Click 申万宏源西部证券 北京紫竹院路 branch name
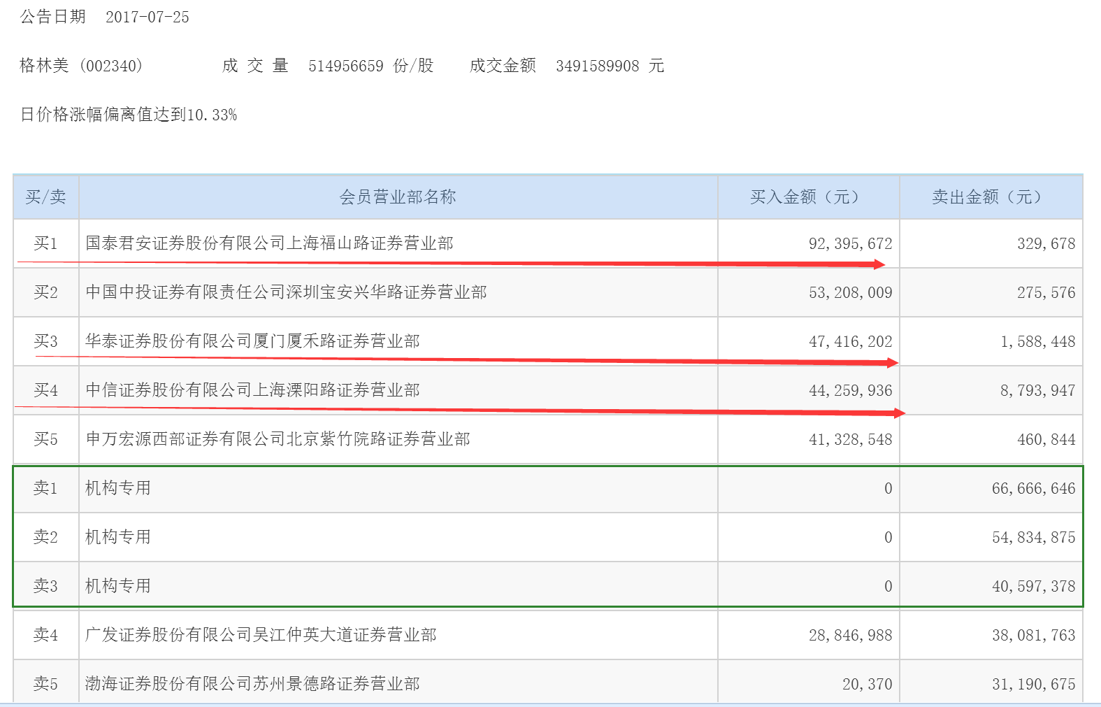The width and height of the screenshot is (1101, 707). coord(278,439)
